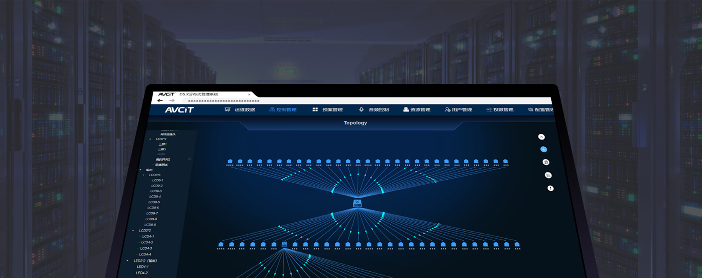
Task: Collapse the 输出 tree group
Action: click(x=141, y=170)
